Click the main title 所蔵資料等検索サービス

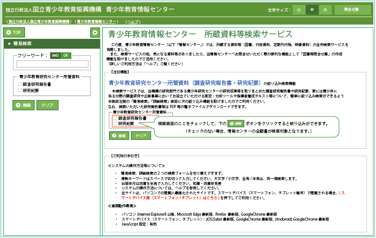pyautogui.click(x=248, y=34)
